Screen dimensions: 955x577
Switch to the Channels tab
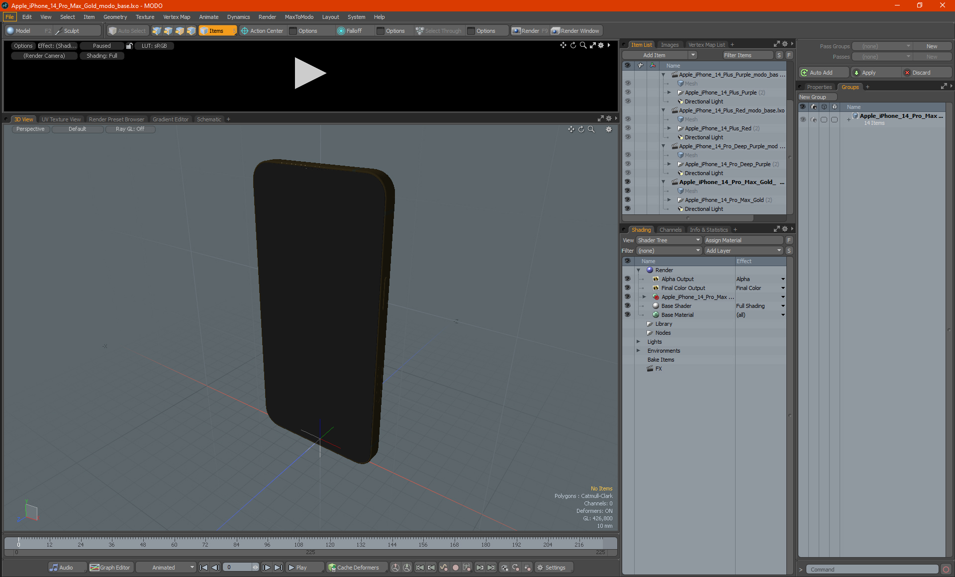point(670,230)
